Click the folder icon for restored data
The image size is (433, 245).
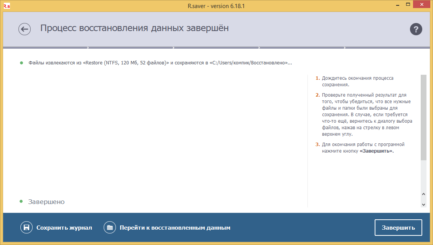(110, 228)
